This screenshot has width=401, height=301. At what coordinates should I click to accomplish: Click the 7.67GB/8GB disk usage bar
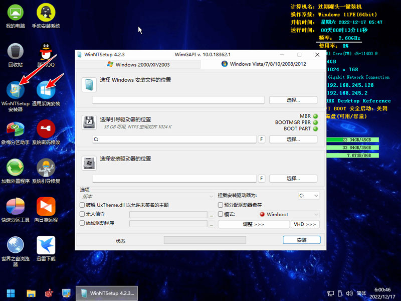coord(353,156)
